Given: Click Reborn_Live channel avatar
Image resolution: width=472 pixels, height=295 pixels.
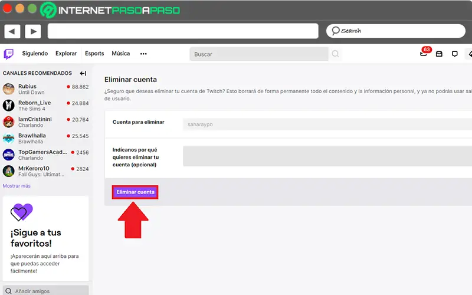Looking at the screenshot, I should [8, 106].
